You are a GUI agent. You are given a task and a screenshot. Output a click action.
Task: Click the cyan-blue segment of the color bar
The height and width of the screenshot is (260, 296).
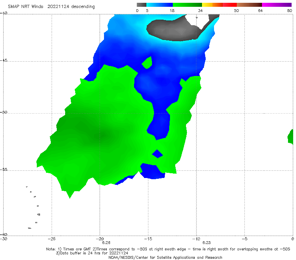tap(160, 5)
